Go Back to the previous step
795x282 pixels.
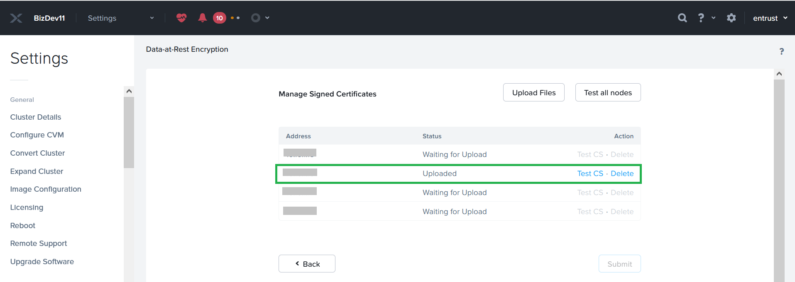point(307,264)
